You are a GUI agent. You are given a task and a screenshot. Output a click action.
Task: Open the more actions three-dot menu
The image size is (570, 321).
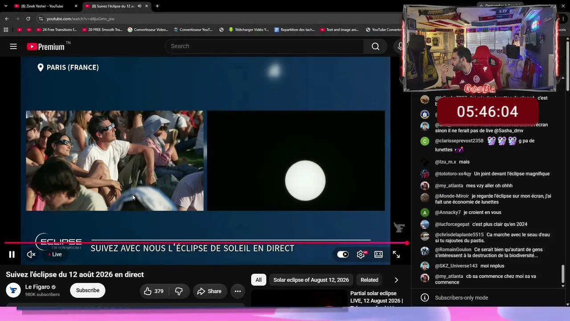pyautogui.click(x=238, y=291)
